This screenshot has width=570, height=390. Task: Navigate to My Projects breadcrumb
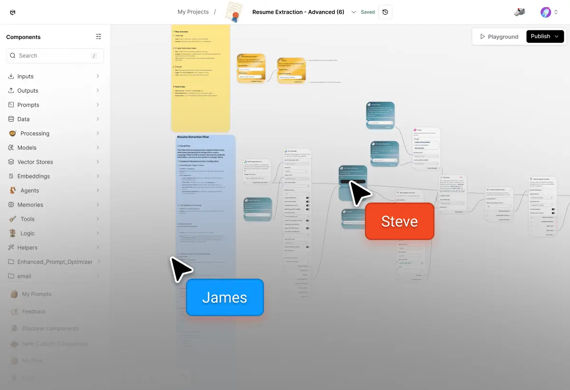click(x=193, y=12)
